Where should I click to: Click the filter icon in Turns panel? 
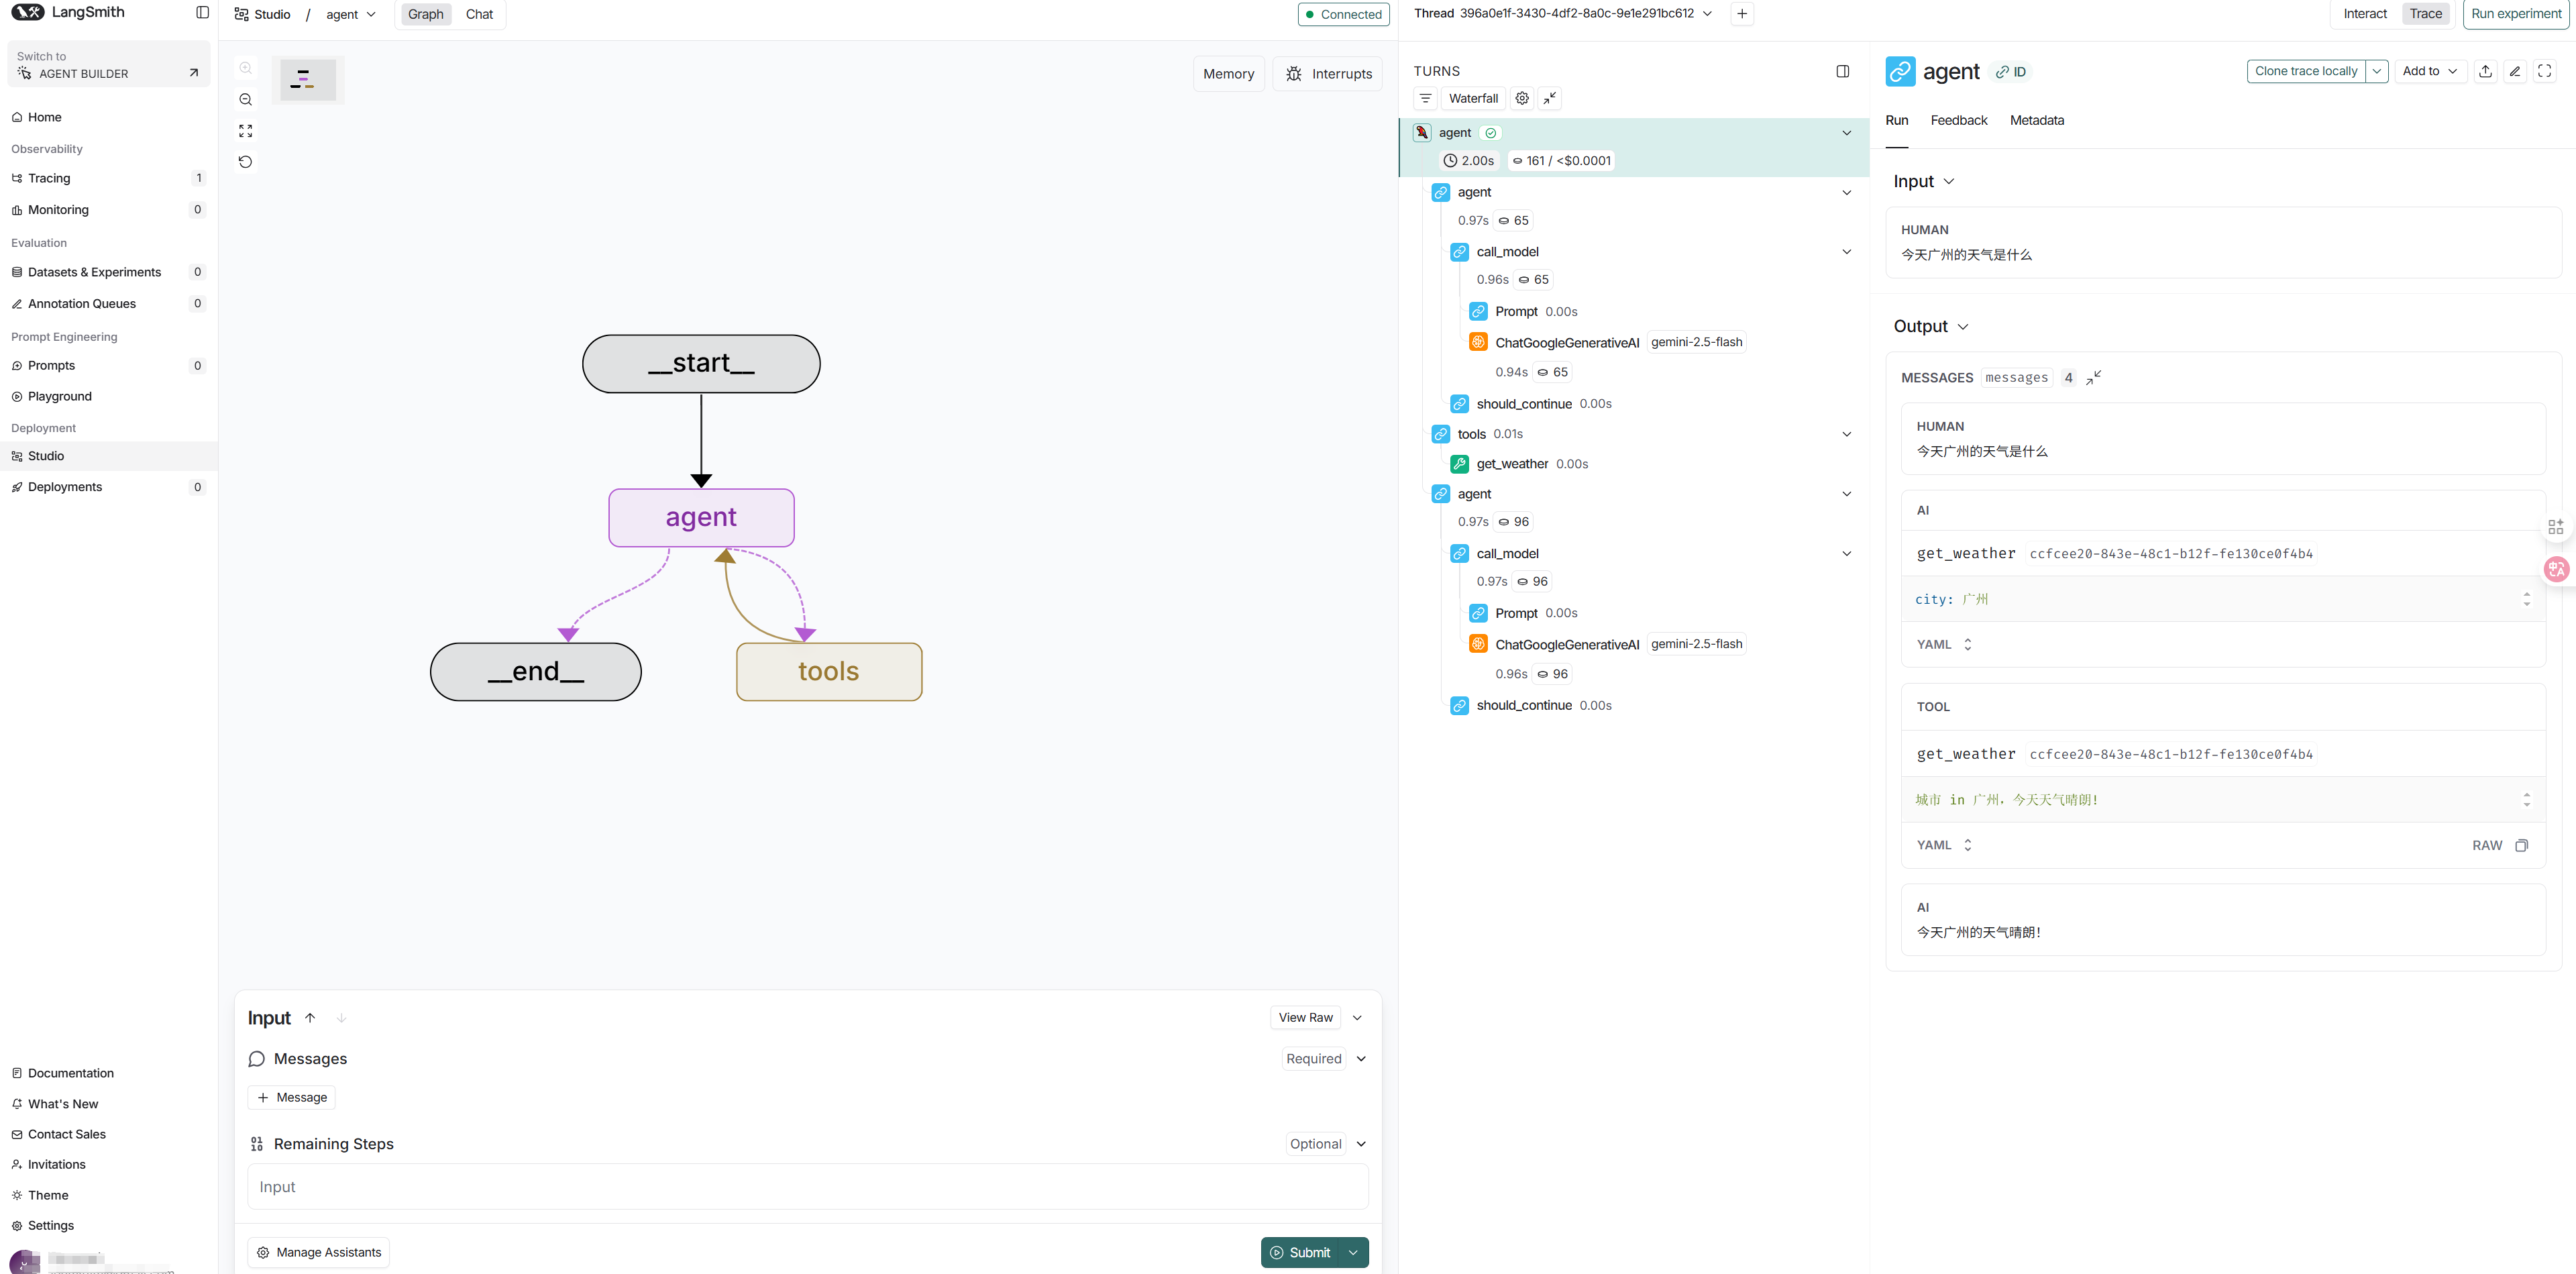1426,98
